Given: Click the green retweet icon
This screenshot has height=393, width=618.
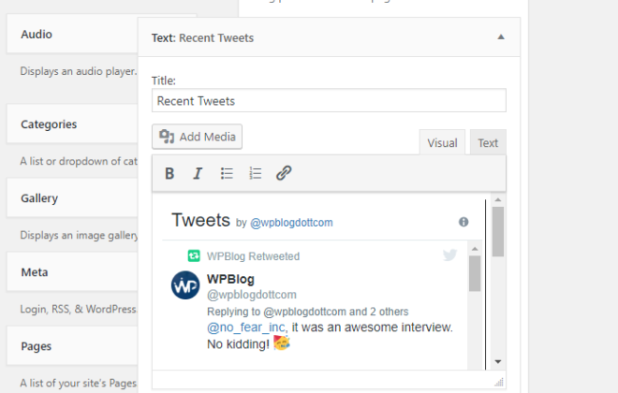Looking at the screenshot, I should pyautogui.click(x=194, y=256).
